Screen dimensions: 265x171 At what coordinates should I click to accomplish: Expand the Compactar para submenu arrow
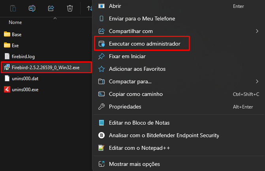coord(257,81)
